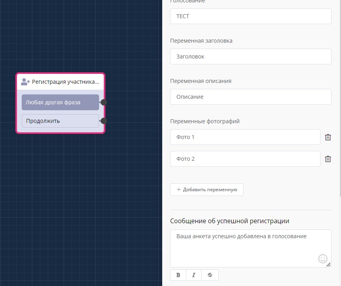Apply strikethrough formatting to message text
The image size is (341, 286).
(x=210, y=275)
